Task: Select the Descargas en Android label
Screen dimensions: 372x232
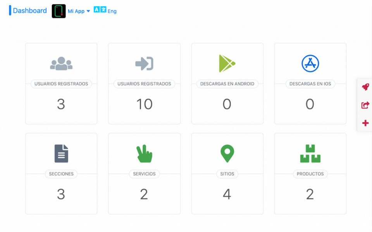Action: pyautogui.click(x=227, y=84)
